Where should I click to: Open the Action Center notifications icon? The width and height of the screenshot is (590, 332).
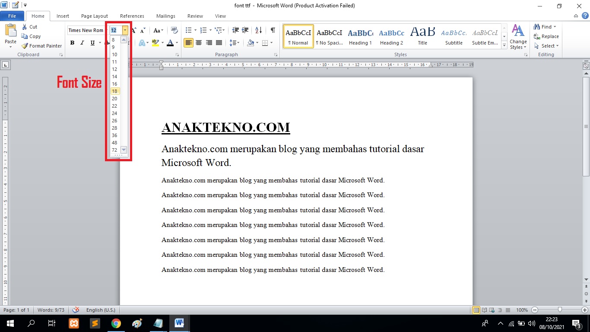577,323
